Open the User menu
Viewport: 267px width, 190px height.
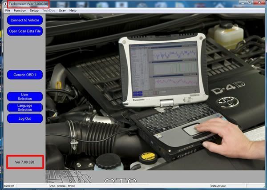coord(62,11)
